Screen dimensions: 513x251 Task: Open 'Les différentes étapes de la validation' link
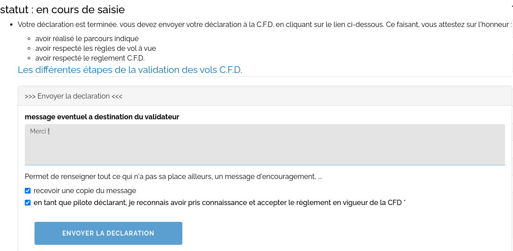pyautogui.click(x=130, y=70)
